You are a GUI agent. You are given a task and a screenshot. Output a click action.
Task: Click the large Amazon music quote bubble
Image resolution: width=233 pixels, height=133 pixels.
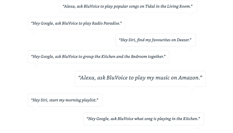coord(140,78)
